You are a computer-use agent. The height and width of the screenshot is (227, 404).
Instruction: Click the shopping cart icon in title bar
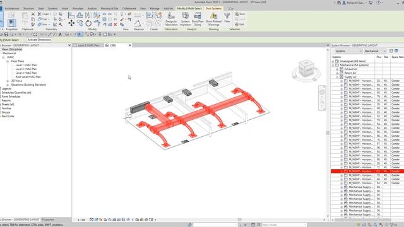click(x=371, y=3)
